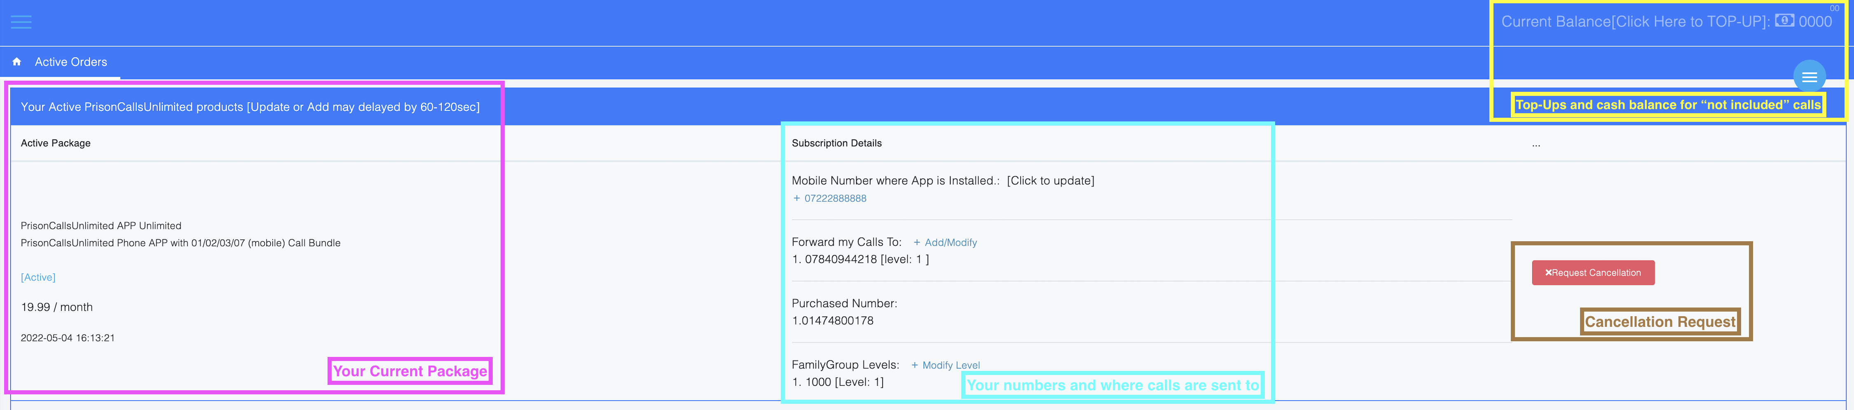
Task: Click the 19.99 / month price
Action: coord(57,307)
